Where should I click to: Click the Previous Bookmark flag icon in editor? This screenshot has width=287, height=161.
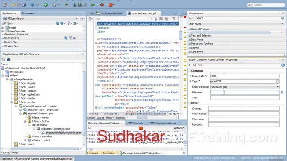[166, 19]
